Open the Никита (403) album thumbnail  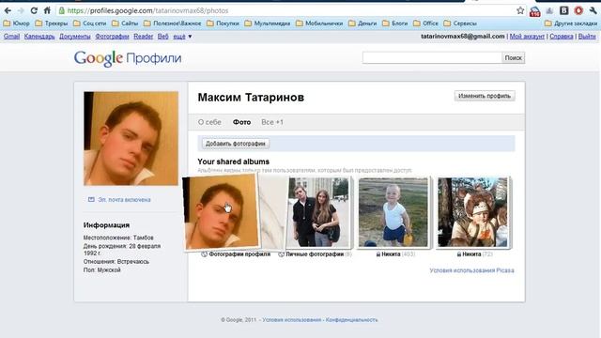tap(393, 212)
